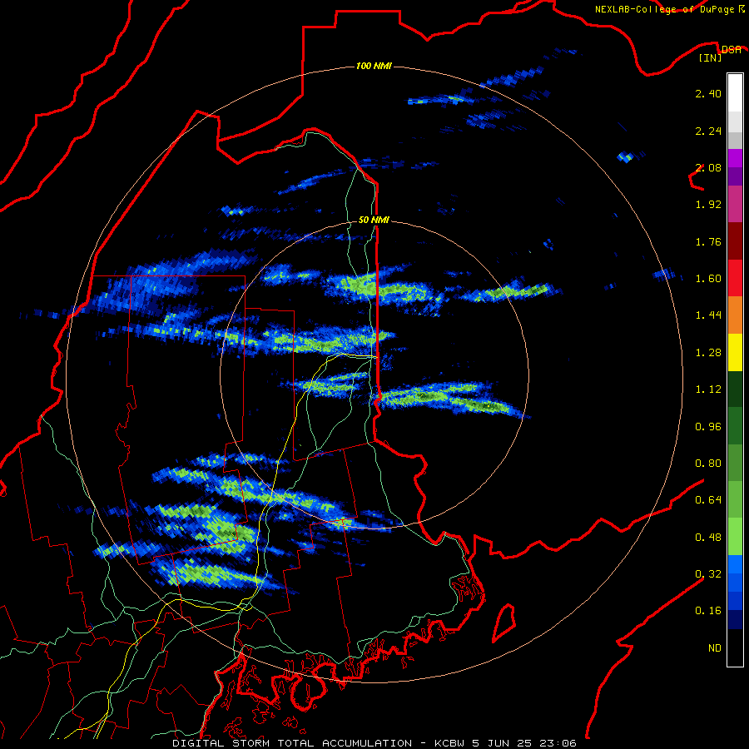This screenshot has height=749, width=749.
Task: Click the KCBW 5 JUN 25 23:06 timestamp
Action: click(x=505, y=743)
